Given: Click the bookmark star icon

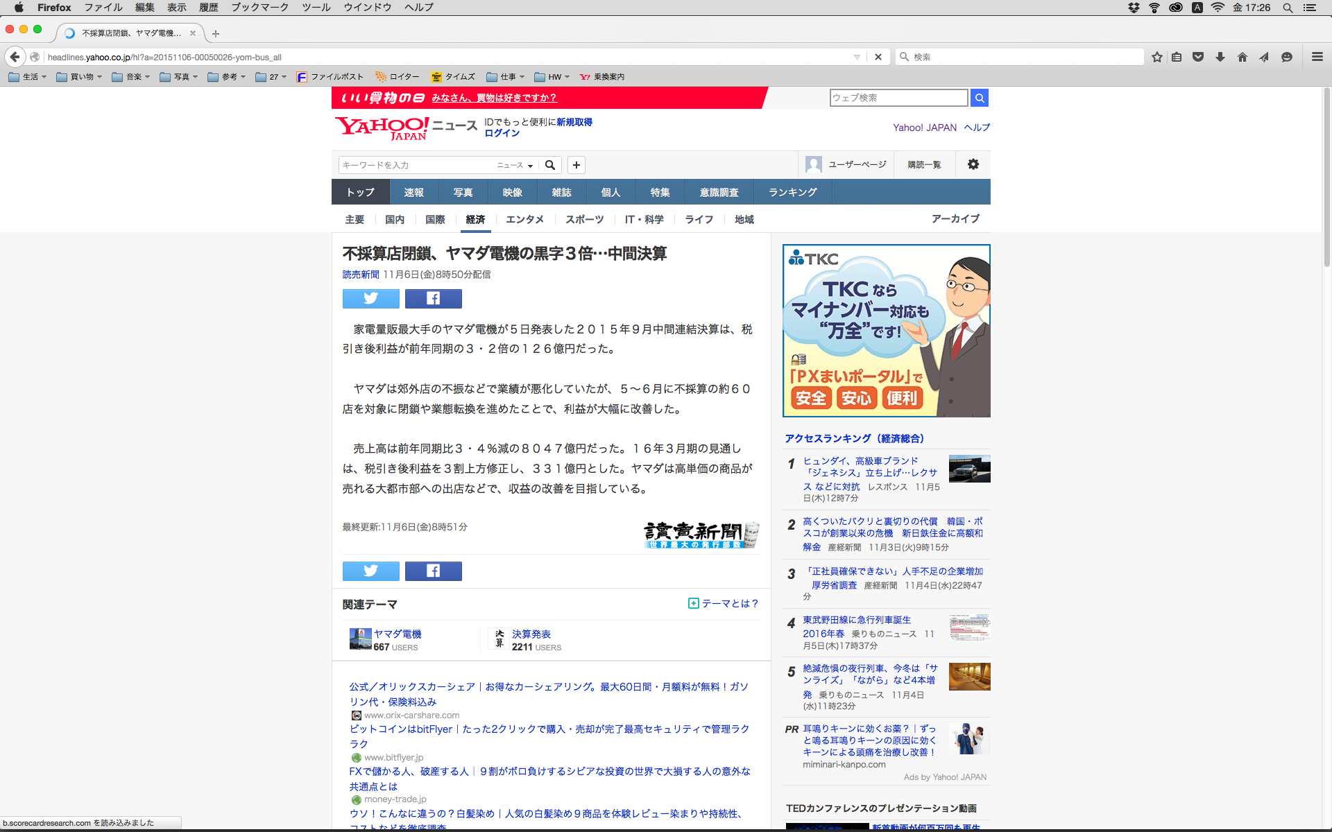Looking at the screenshot, I should (x=1156, y=57).
